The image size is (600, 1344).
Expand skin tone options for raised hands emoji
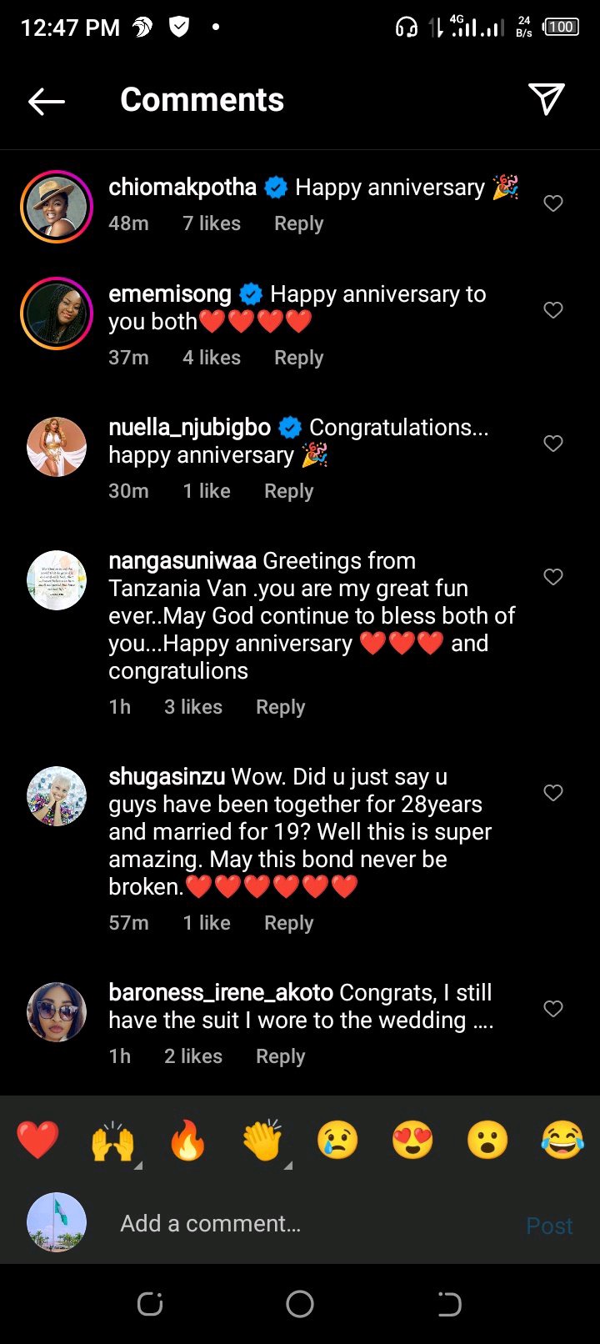137,1165
